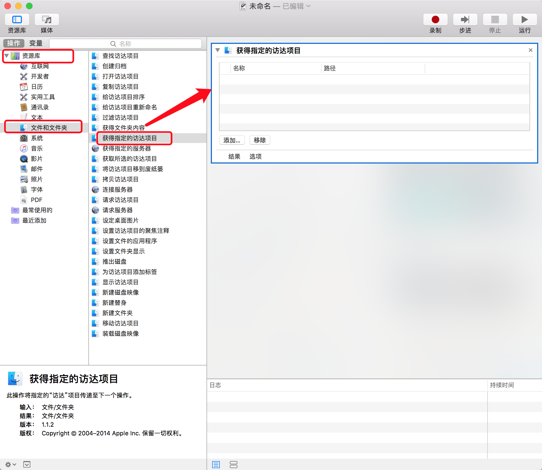Click the 日志 log column header

(x=347, y=385)
